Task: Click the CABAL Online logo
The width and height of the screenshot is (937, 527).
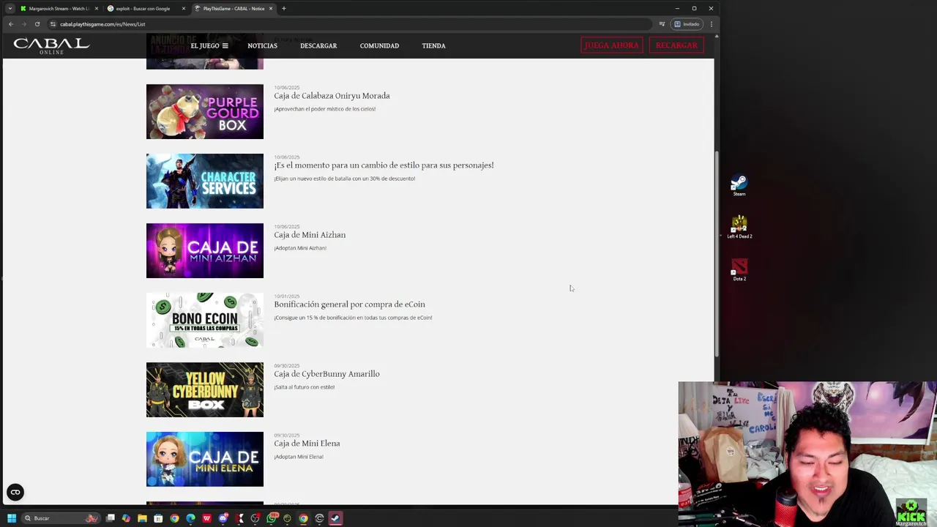Action: tap(51, 46)
